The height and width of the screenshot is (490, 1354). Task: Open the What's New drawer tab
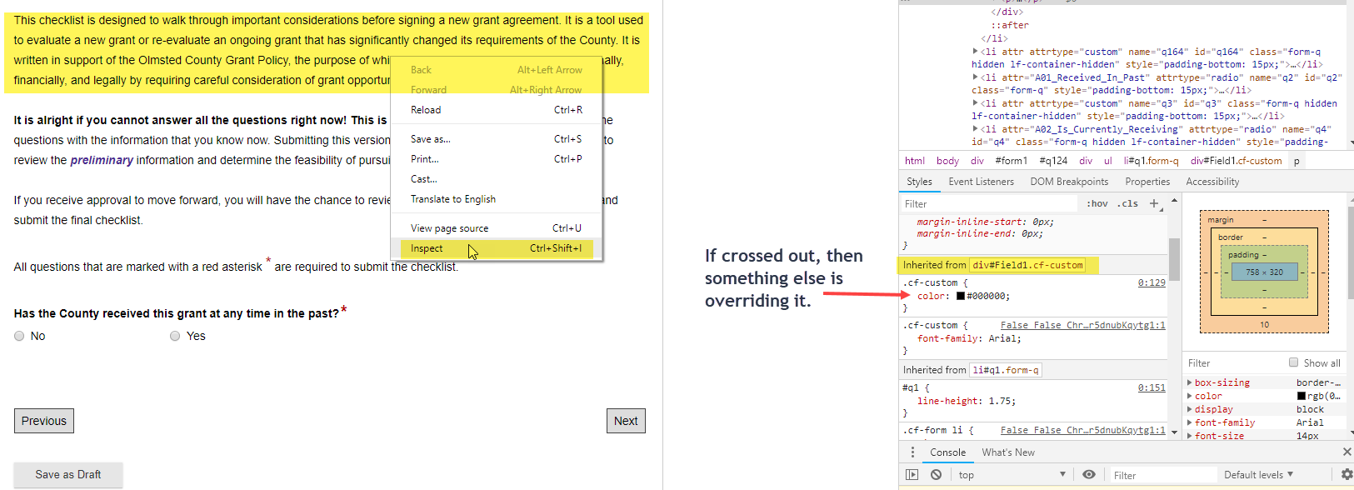point(1008,452)
